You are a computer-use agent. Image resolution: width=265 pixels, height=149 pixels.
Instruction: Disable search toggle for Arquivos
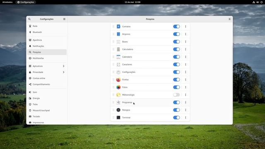[176, 34]
